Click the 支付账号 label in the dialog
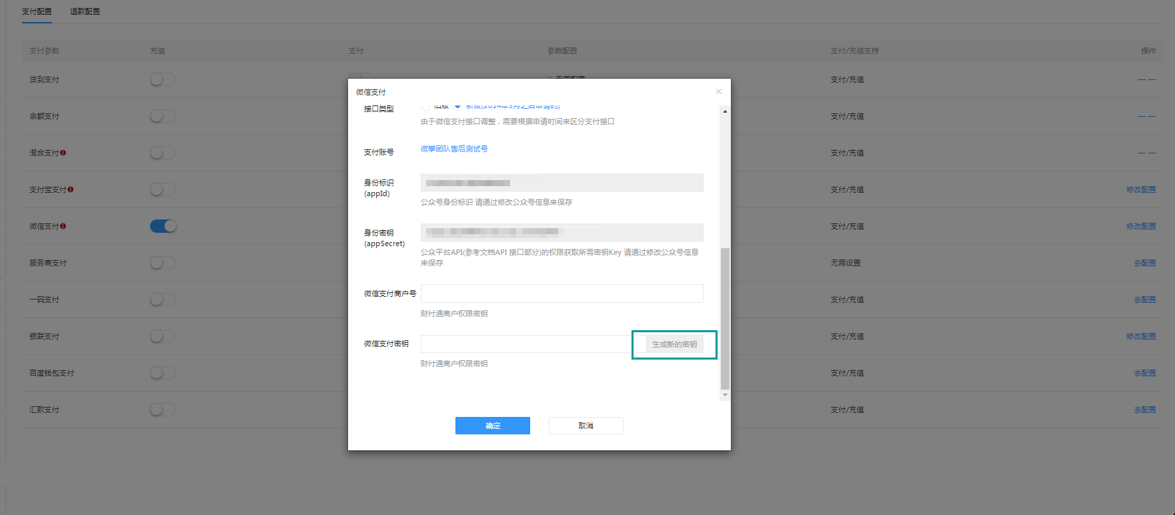 [x=379, y=152]
